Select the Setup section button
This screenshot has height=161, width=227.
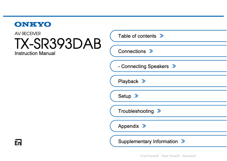pyautogui.click(x=125, y=96)
